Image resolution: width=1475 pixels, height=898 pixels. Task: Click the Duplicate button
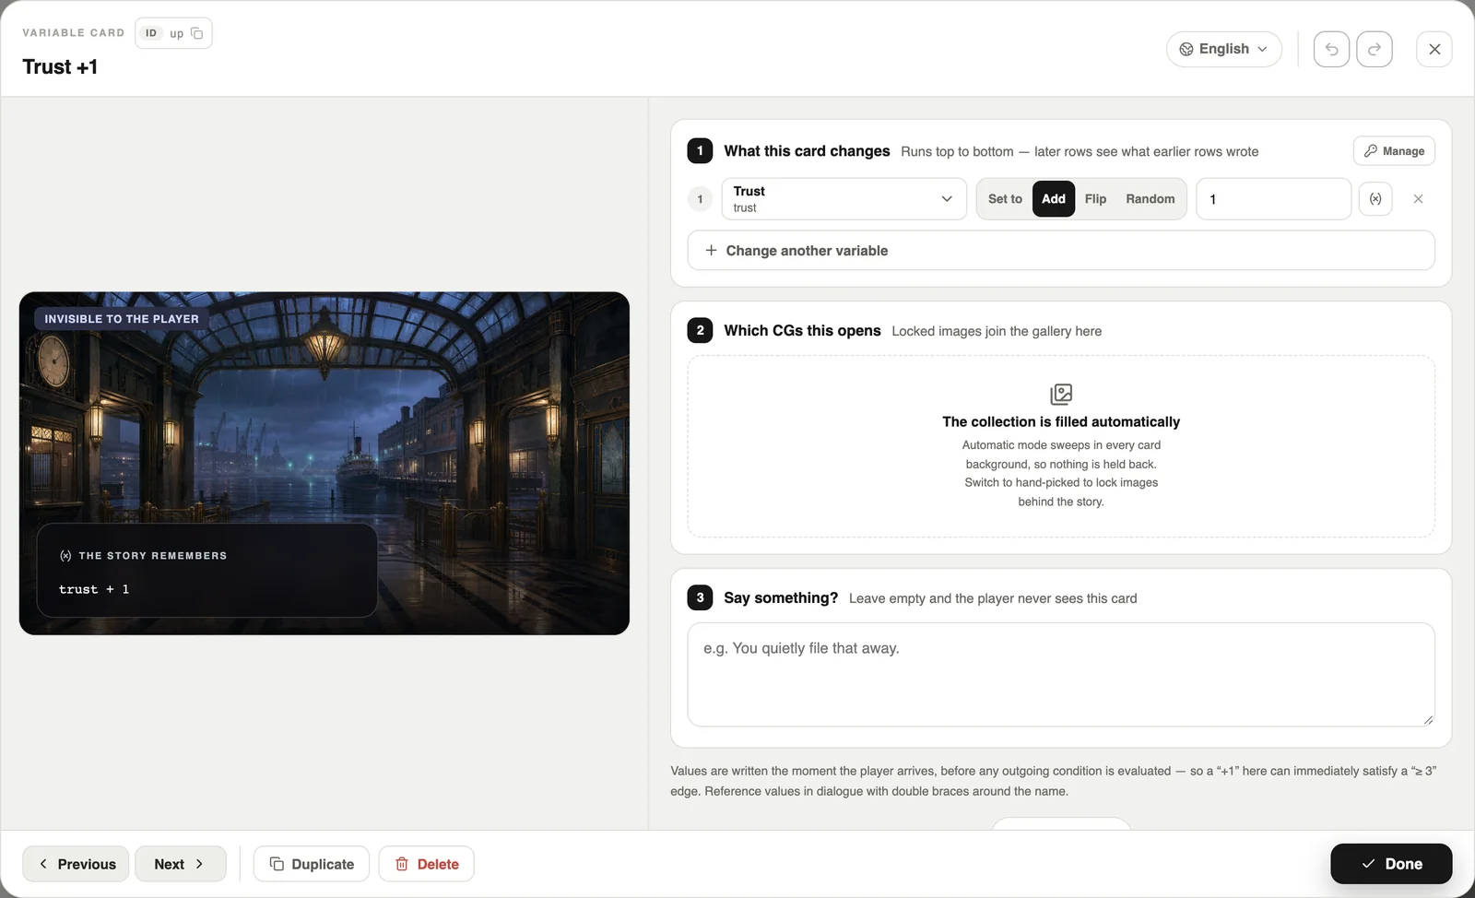point(312,864)
